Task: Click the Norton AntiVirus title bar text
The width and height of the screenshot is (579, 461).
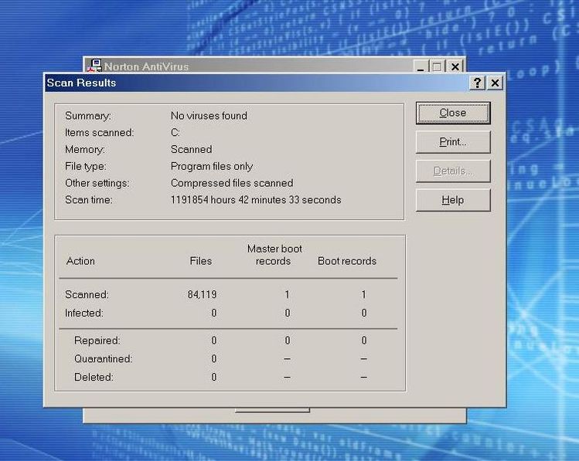Action: click(147, 66)
